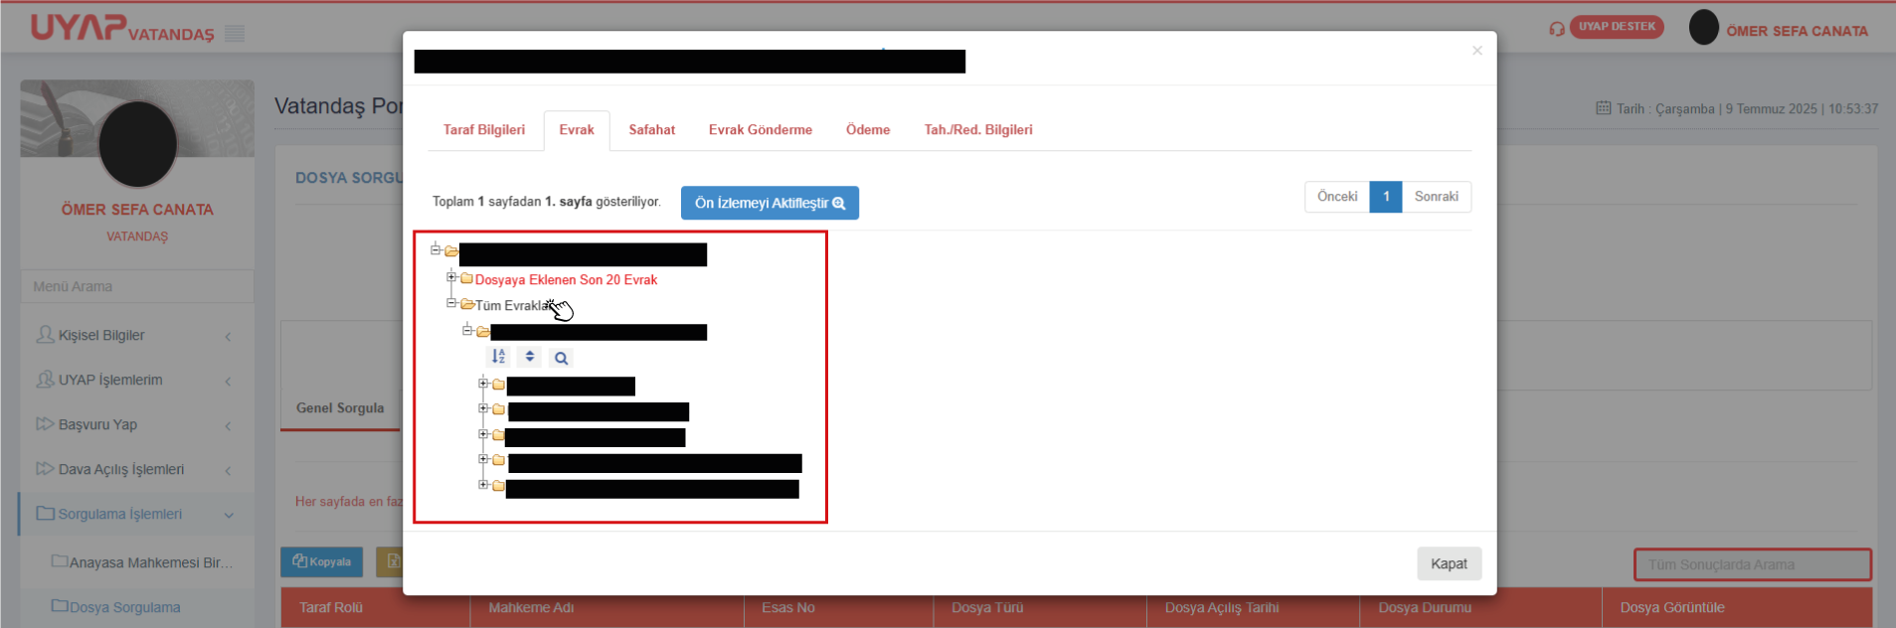This screenshot has height=628, width=1896.
Task: Click the UYAP Destek headset icon
Action: (1556, 29)
